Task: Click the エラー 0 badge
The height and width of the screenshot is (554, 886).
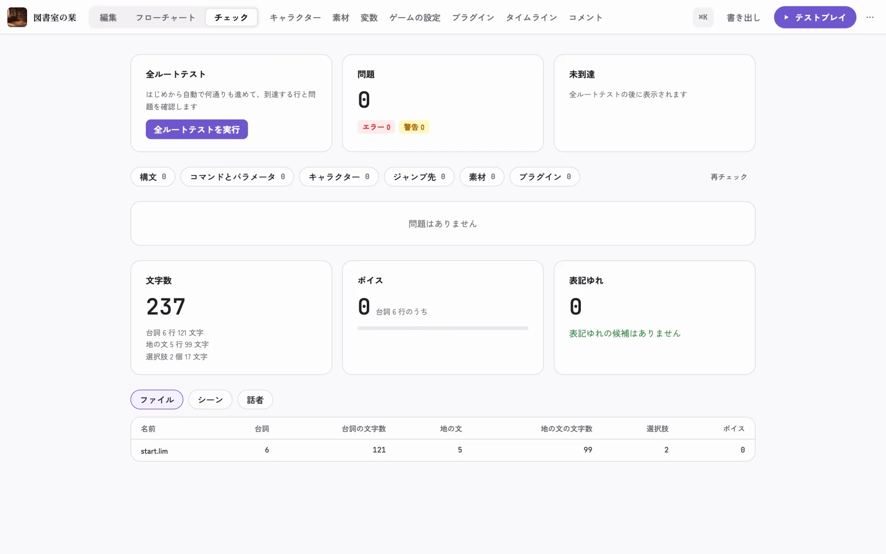Action: tap(376, 127)
